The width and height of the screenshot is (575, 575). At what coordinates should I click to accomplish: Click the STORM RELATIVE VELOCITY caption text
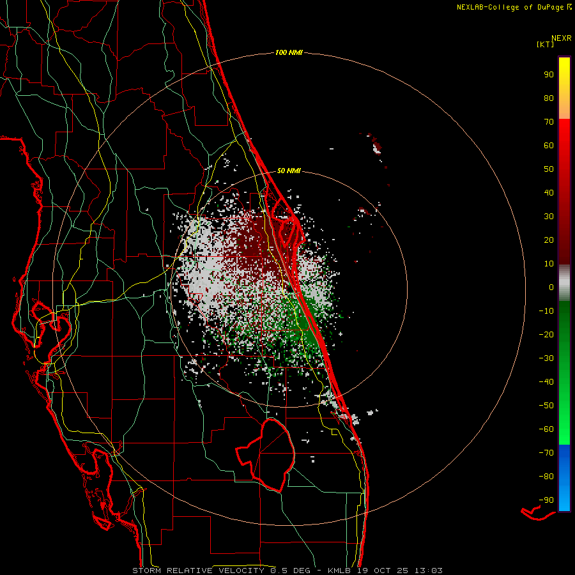[x=198, y=571]
